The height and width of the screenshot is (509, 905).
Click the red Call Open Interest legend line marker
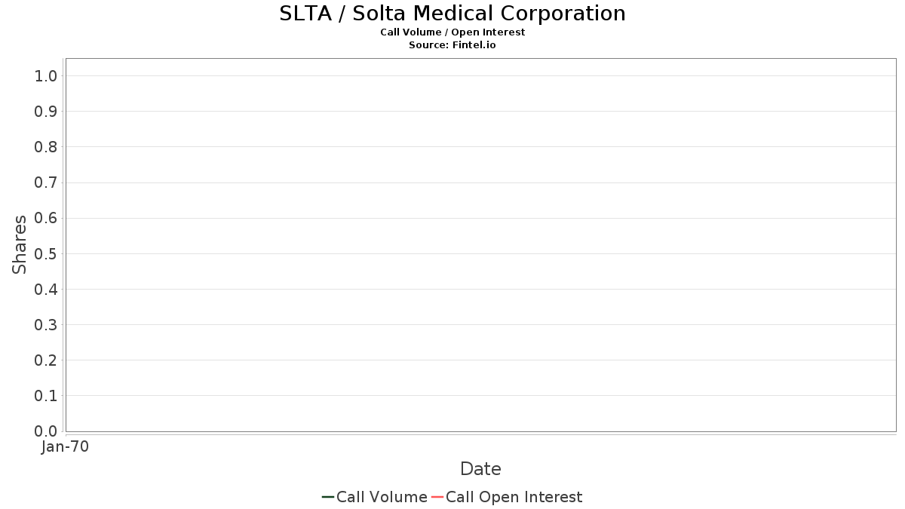coord(437,497)
